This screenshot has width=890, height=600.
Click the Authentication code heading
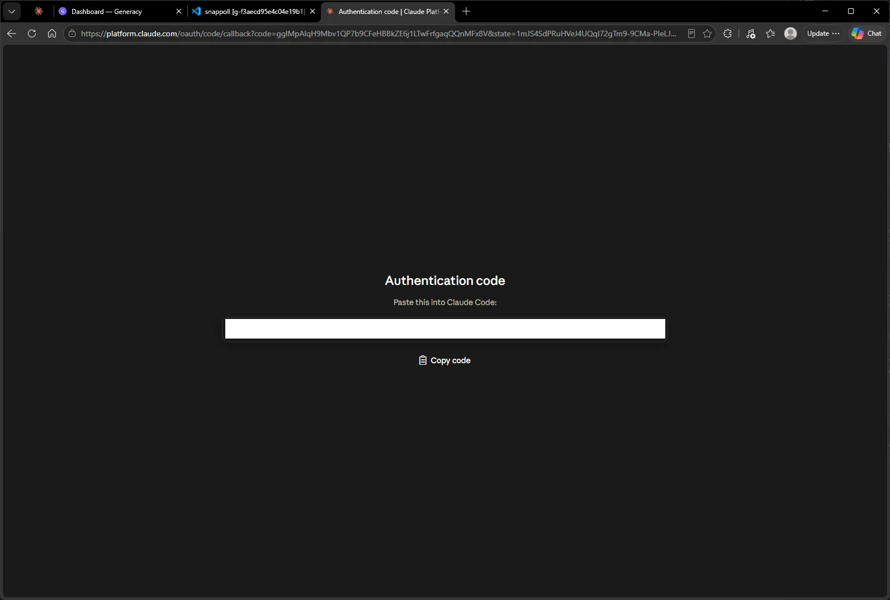[x=445, y=280]
